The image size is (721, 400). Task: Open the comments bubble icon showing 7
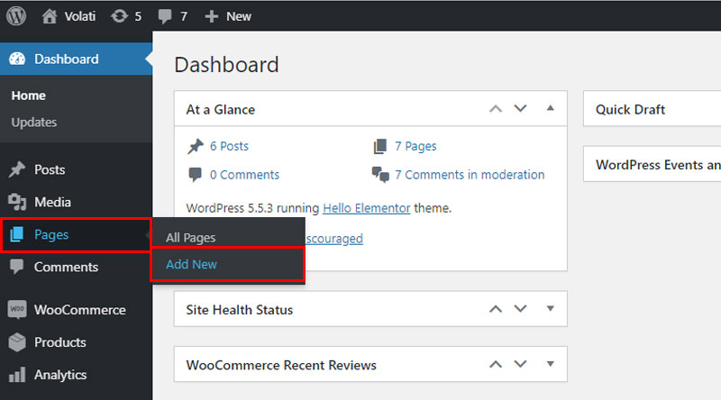tap(165, 16)
